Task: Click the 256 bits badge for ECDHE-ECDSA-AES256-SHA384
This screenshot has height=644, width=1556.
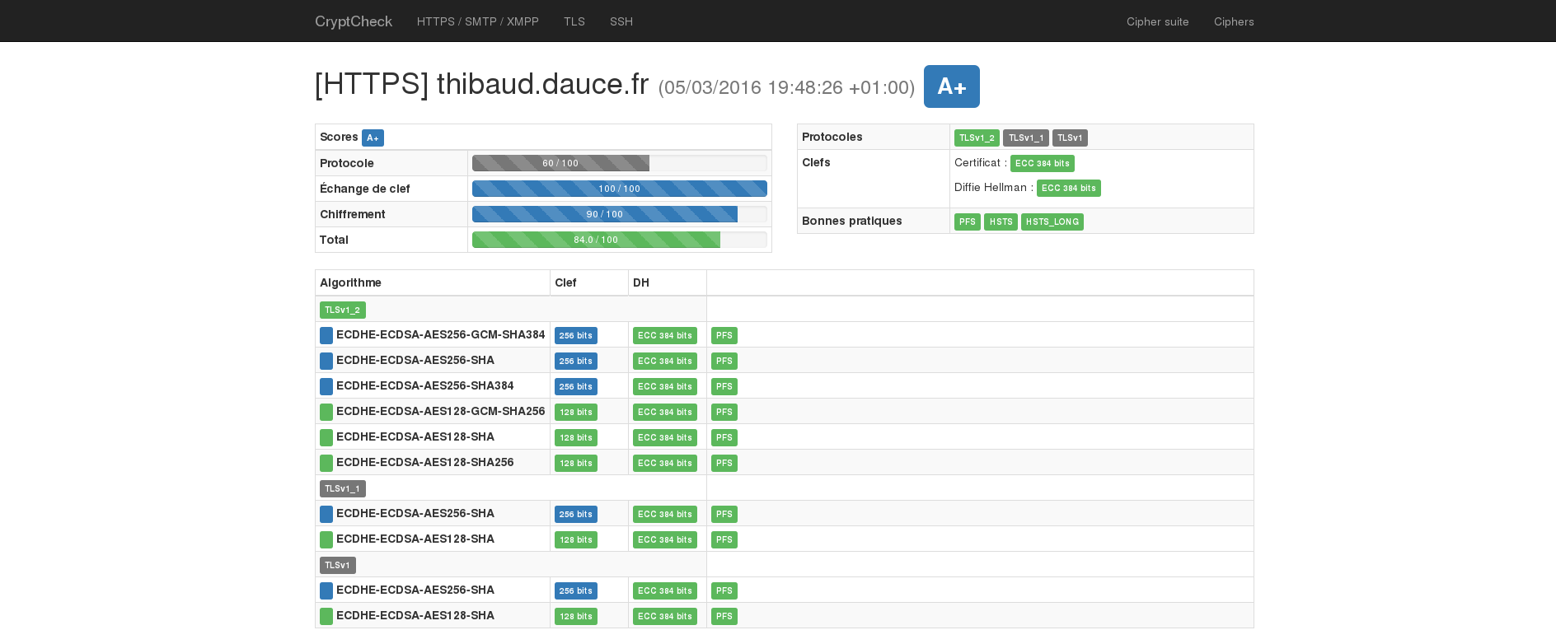Action: click(575, 386)
